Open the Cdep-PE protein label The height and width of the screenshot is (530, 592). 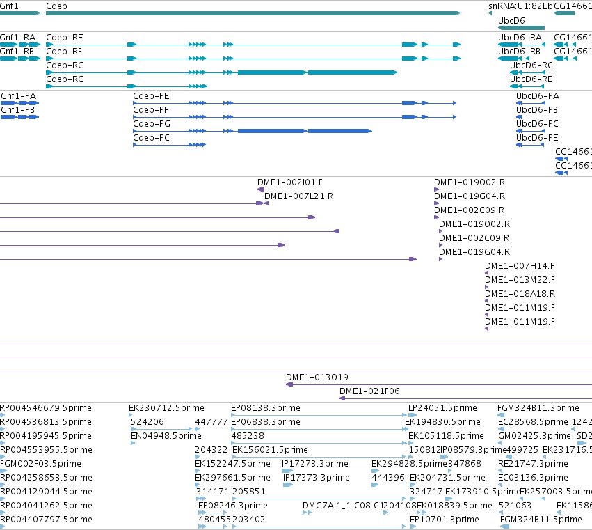(x=151, y=96)
